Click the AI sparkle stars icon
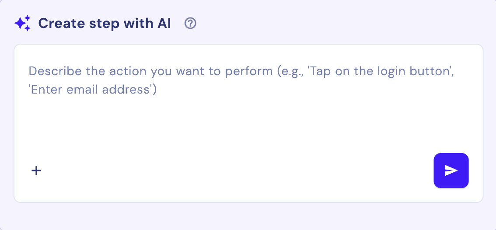The image size is (496, 230). point(23,23)
